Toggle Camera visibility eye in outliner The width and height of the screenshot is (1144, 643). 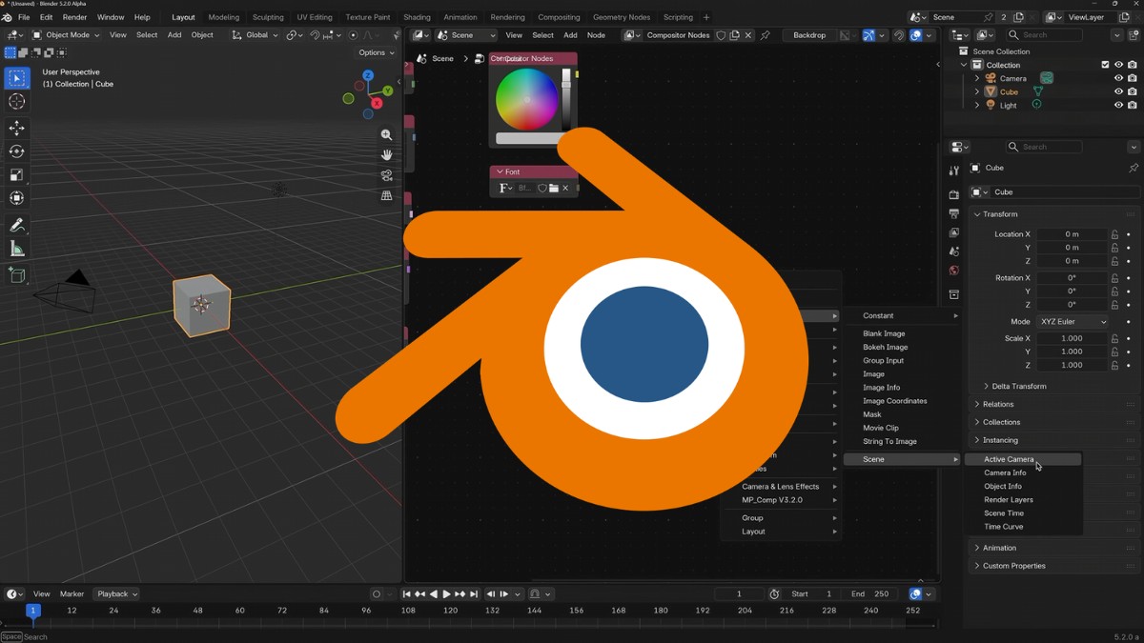1119,78
